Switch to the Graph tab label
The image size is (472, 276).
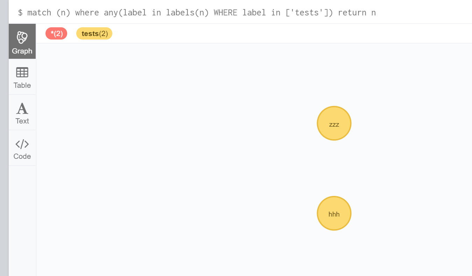click(x=22, y=51)
